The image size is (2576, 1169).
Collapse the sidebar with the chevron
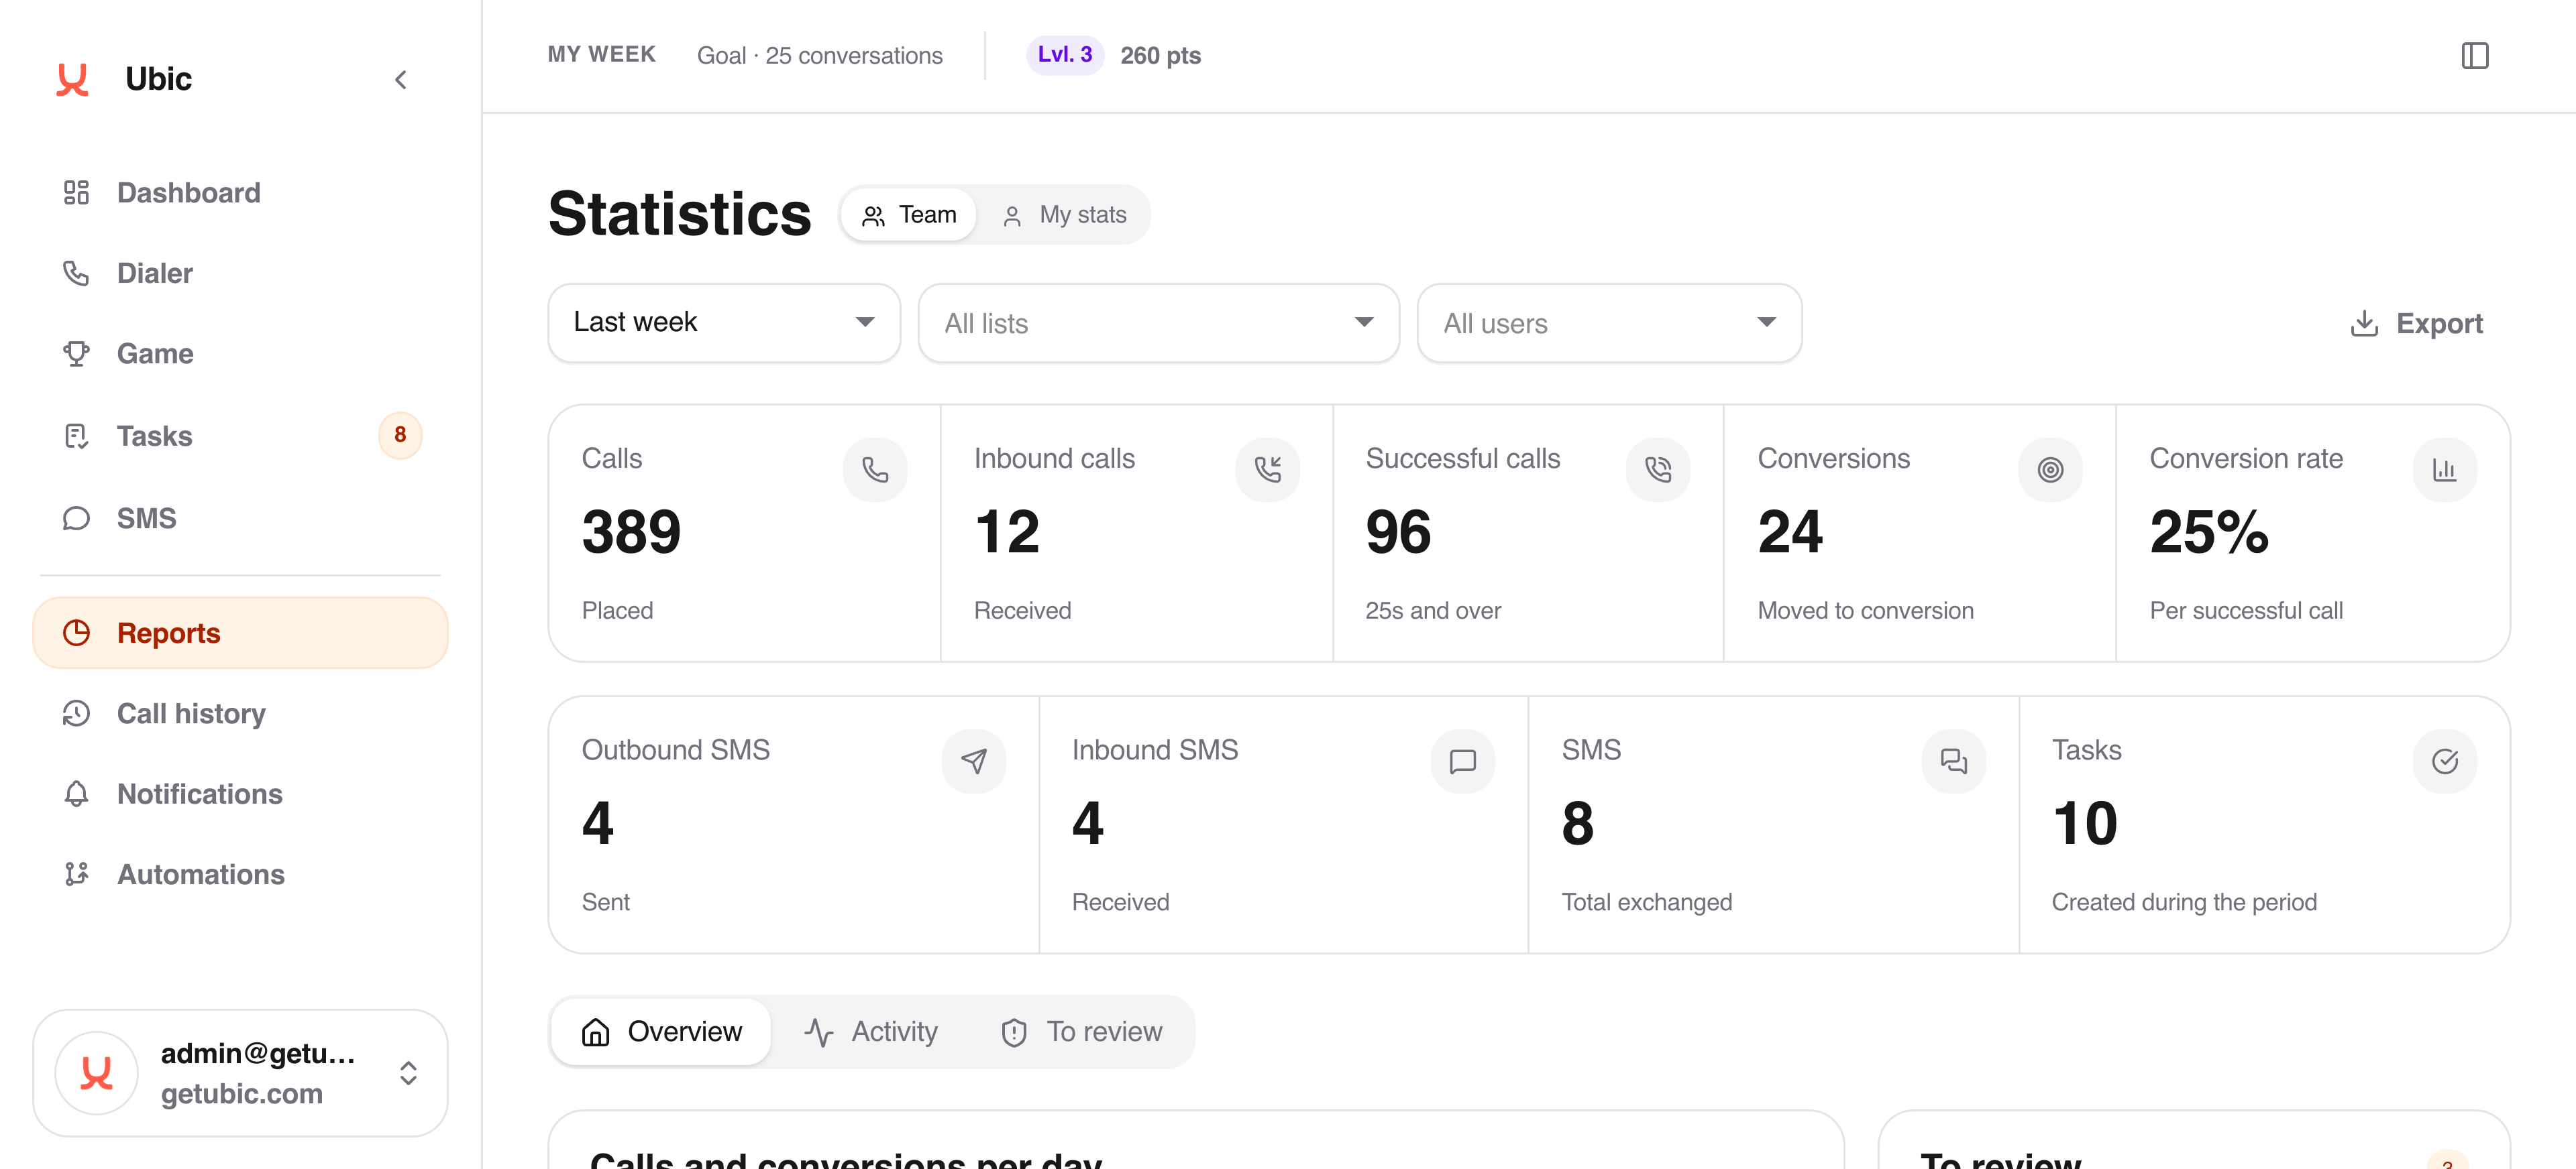401,80
